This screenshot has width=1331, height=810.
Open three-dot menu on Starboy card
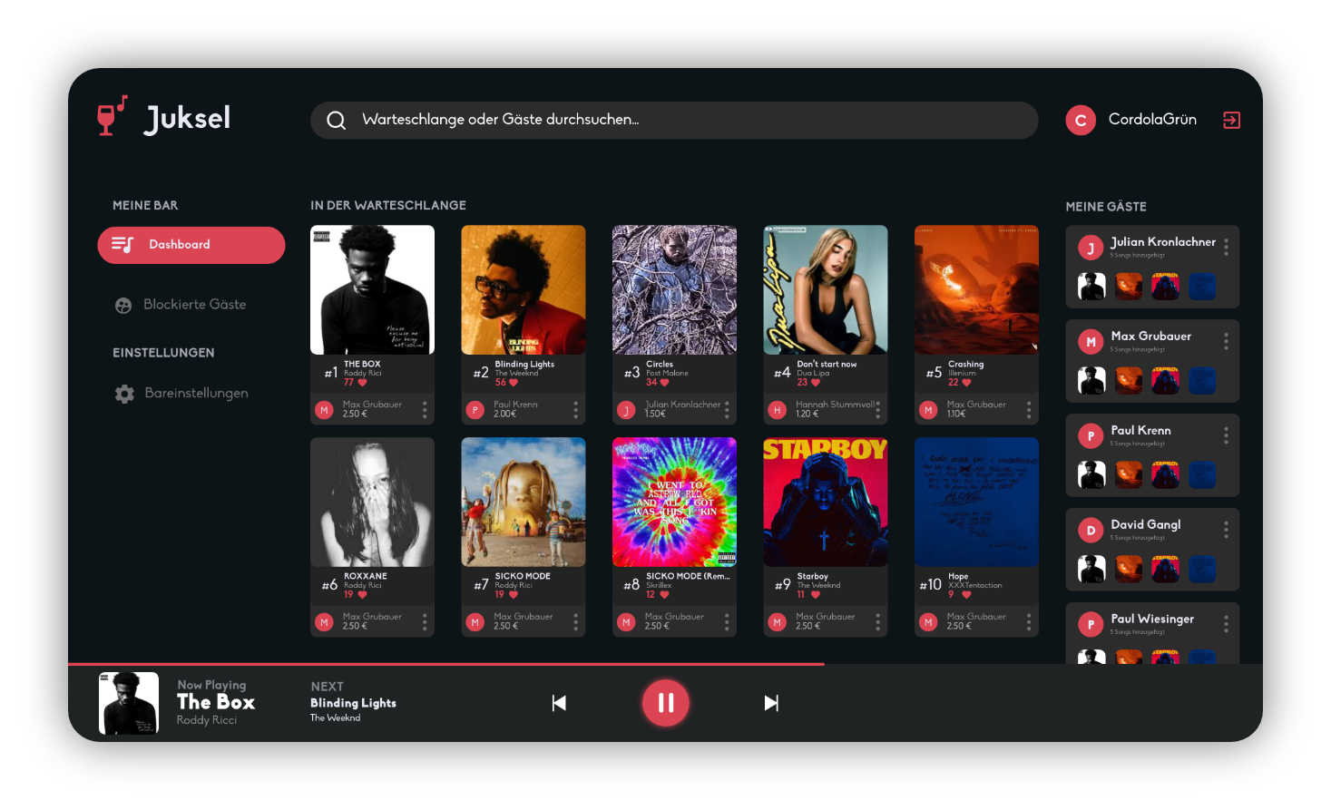click(x=877, y=621)
